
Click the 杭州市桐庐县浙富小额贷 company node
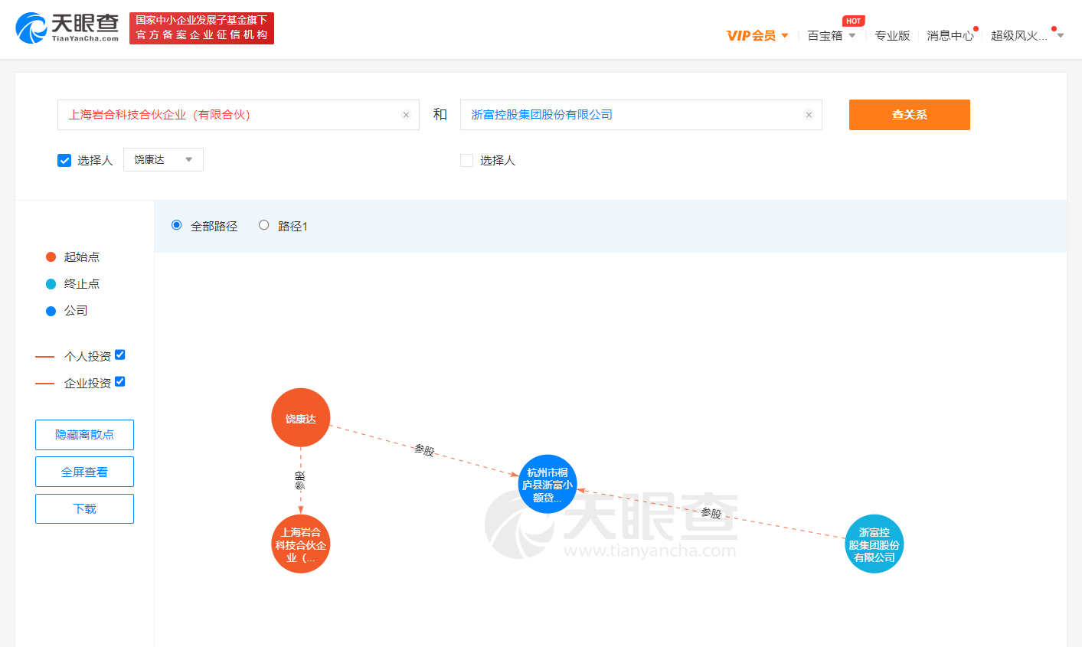pyautogui.click(x=548, y=485)
